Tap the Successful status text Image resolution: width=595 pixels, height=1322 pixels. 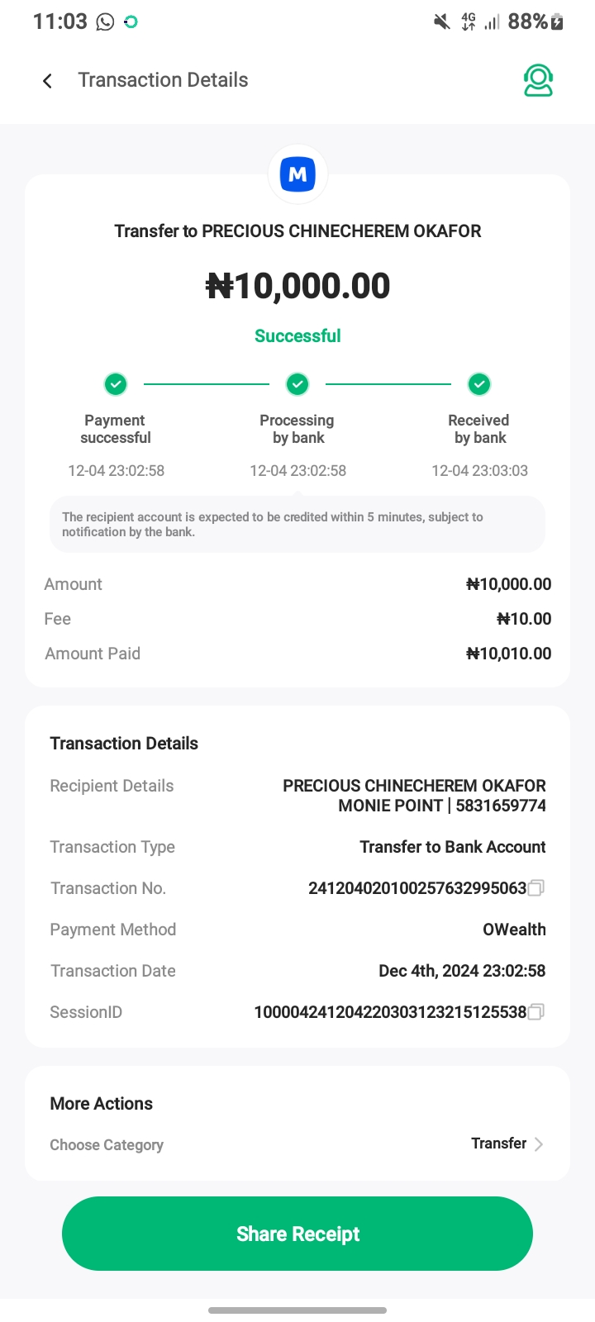297,335
